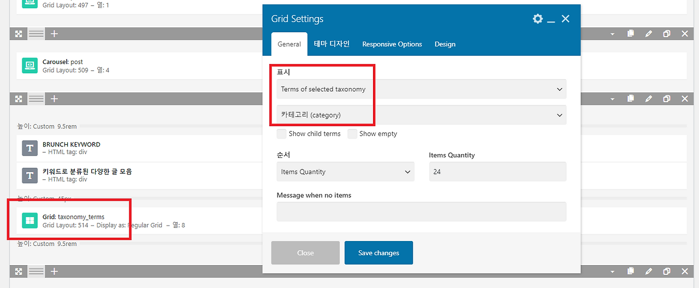Delete the row containing BRUNCH KEYWORD
Viewport: 699px width, 288px height.
pyautogui.click(x=685, y=99)
